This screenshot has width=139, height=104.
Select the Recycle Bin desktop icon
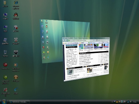5,54
